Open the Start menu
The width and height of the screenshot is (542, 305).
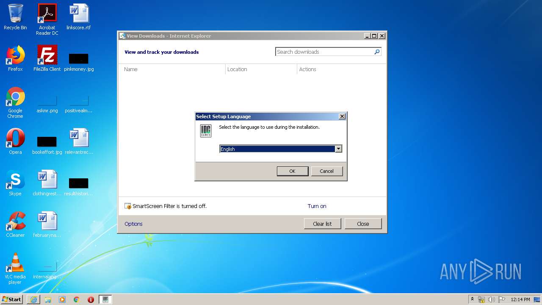pyautogui.click(x=12, y=299)
